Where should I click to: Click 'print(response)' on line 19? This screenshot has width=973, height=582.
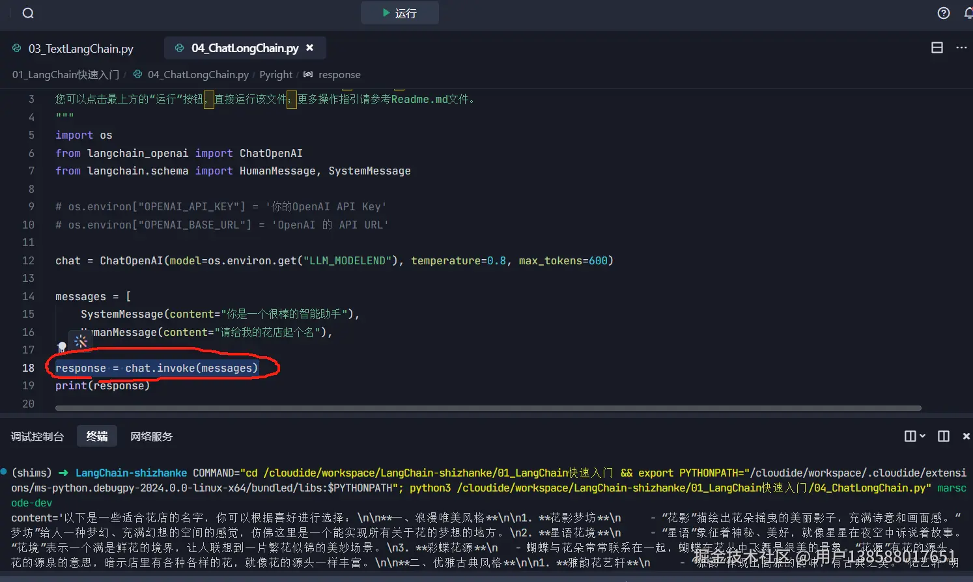point(102,386)
